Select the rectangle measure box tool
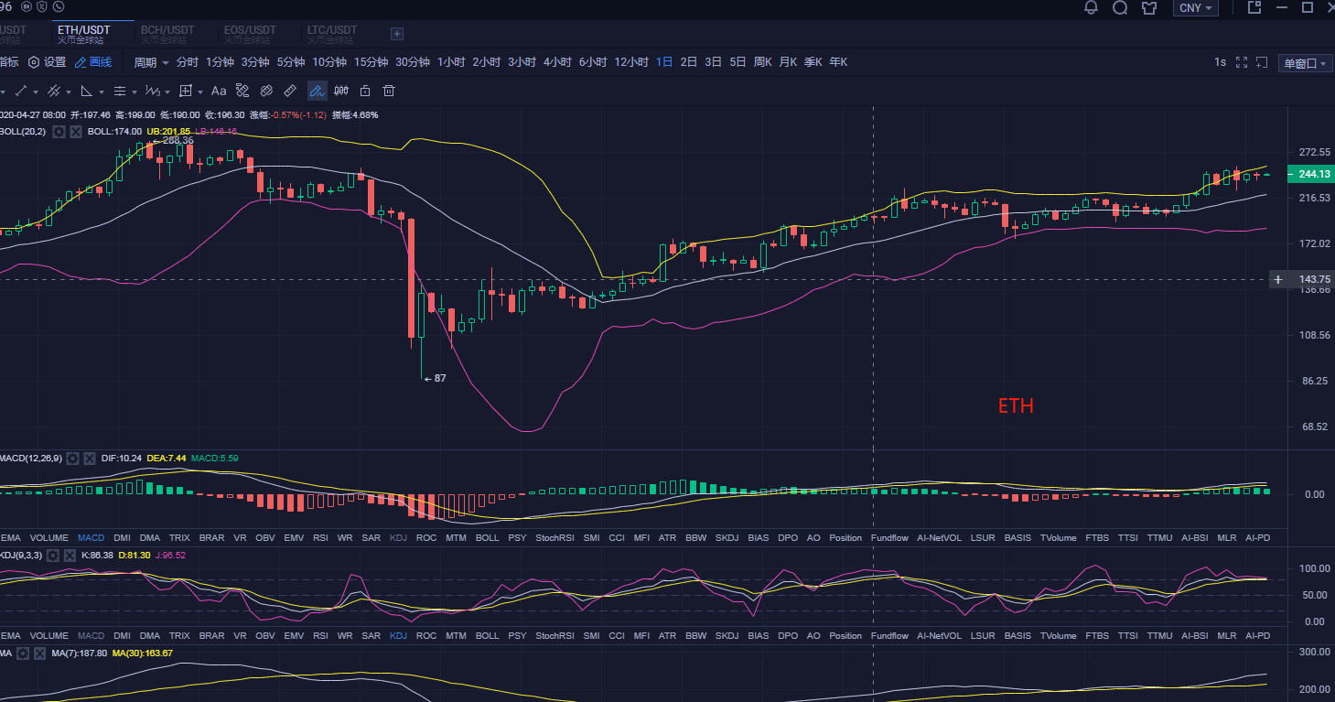This screenshot has height=702, width=1335. tap(186, 91)
